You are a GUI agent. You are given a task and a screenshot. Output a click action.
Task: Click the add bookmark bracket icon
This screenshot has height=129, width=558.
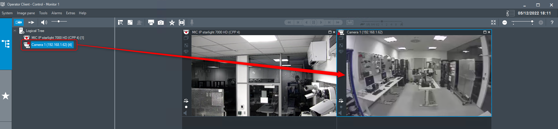click(182, 22)
